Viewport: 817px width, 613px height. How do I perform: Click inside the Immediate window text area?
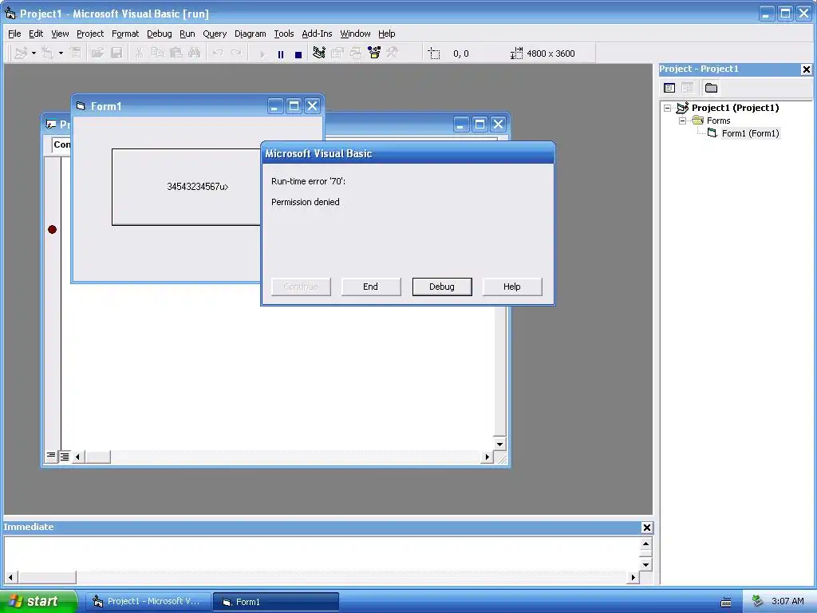322,554
